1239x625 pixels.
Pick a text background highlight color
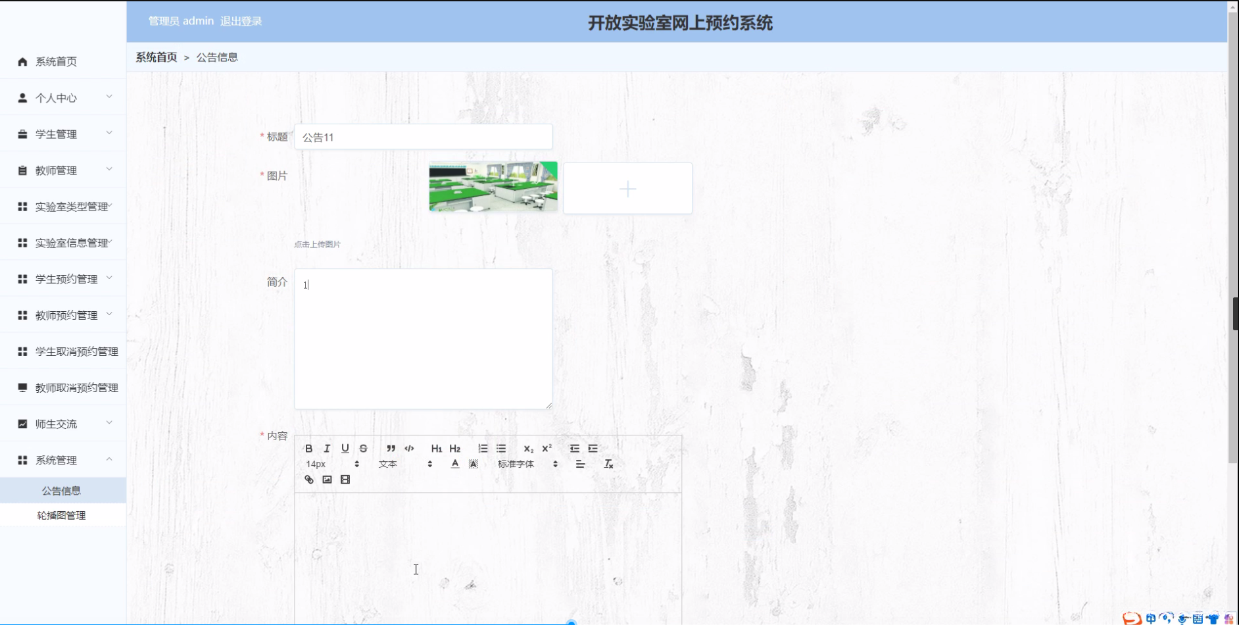tap(474, 464)
